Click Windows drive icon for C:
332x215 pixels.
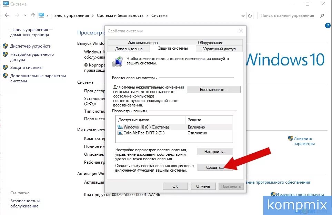click(120, 127)
